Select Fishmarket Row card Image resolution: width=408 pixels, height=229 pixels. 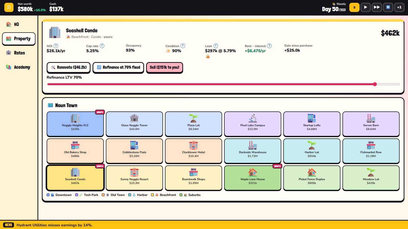(x=371, y=151)
